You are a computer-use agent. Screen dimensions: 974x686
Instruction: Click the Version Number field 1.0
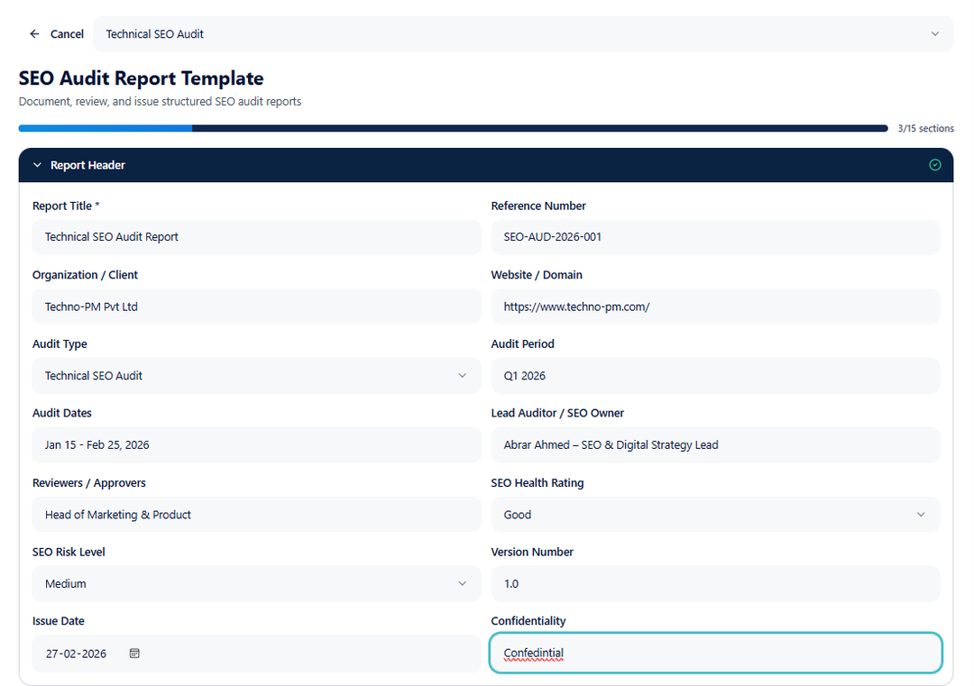point(715,583)
